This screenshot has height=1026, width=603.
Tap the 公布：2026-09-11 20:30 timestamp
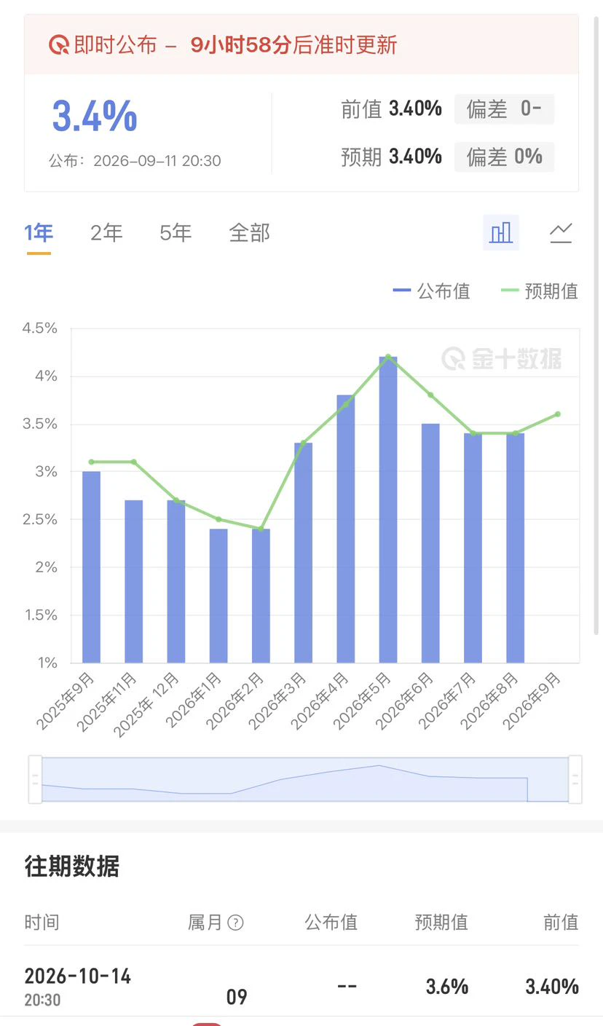[x=135, y=161]
